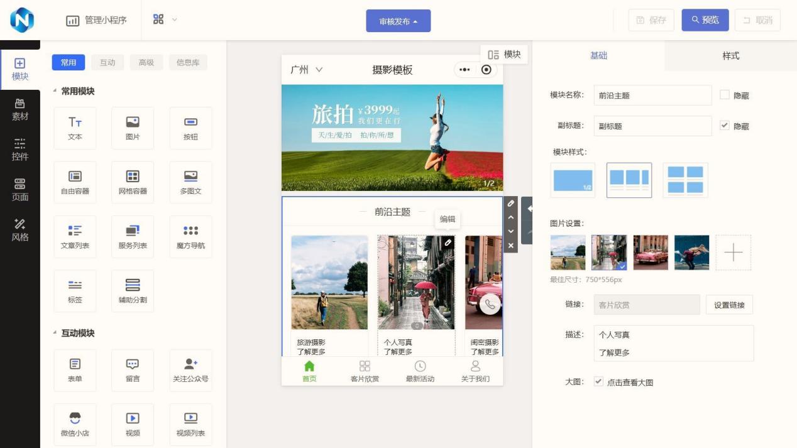Choose the three-column module style
This screenshot has width=797, height=448.
[629, 180]
